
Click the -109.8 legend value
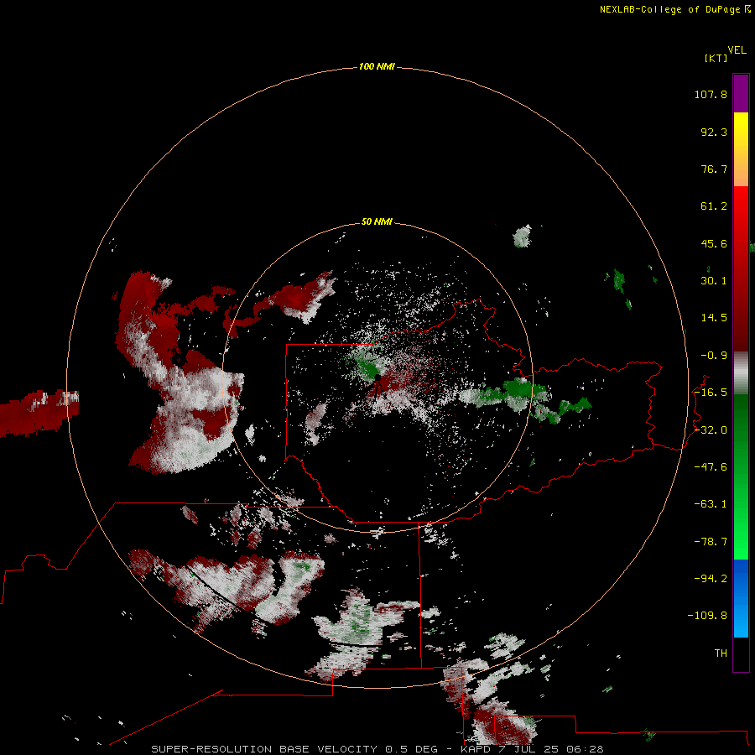pos(707,616)
